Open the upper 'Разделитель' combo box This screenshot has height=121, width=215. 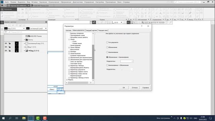click(x=127, y=61)
